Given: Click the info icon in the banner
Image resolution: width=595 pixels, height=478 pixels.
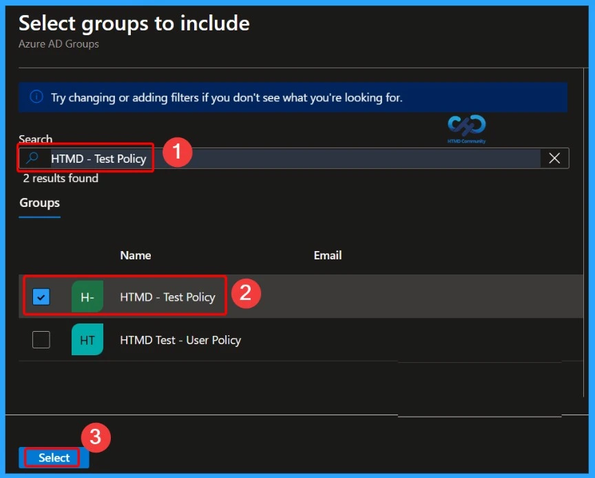Looking at the screenshot, I should click(x=36, y=97).
